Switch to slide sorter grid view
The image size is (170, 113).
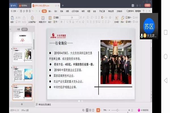(x=90, y=110)
